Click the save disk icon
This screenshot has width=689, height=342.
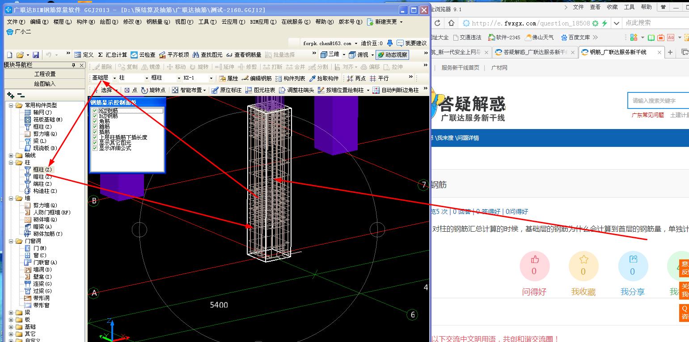pos(36,54)
